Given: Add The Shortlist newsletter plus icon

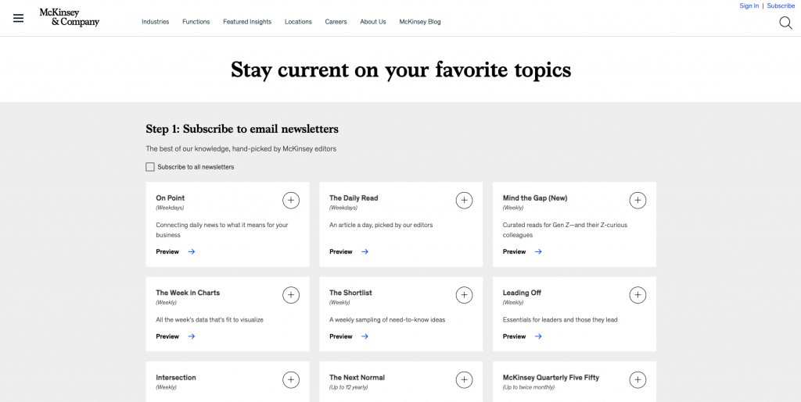Looking at the screenshot, I should click(x=465, y=295).
